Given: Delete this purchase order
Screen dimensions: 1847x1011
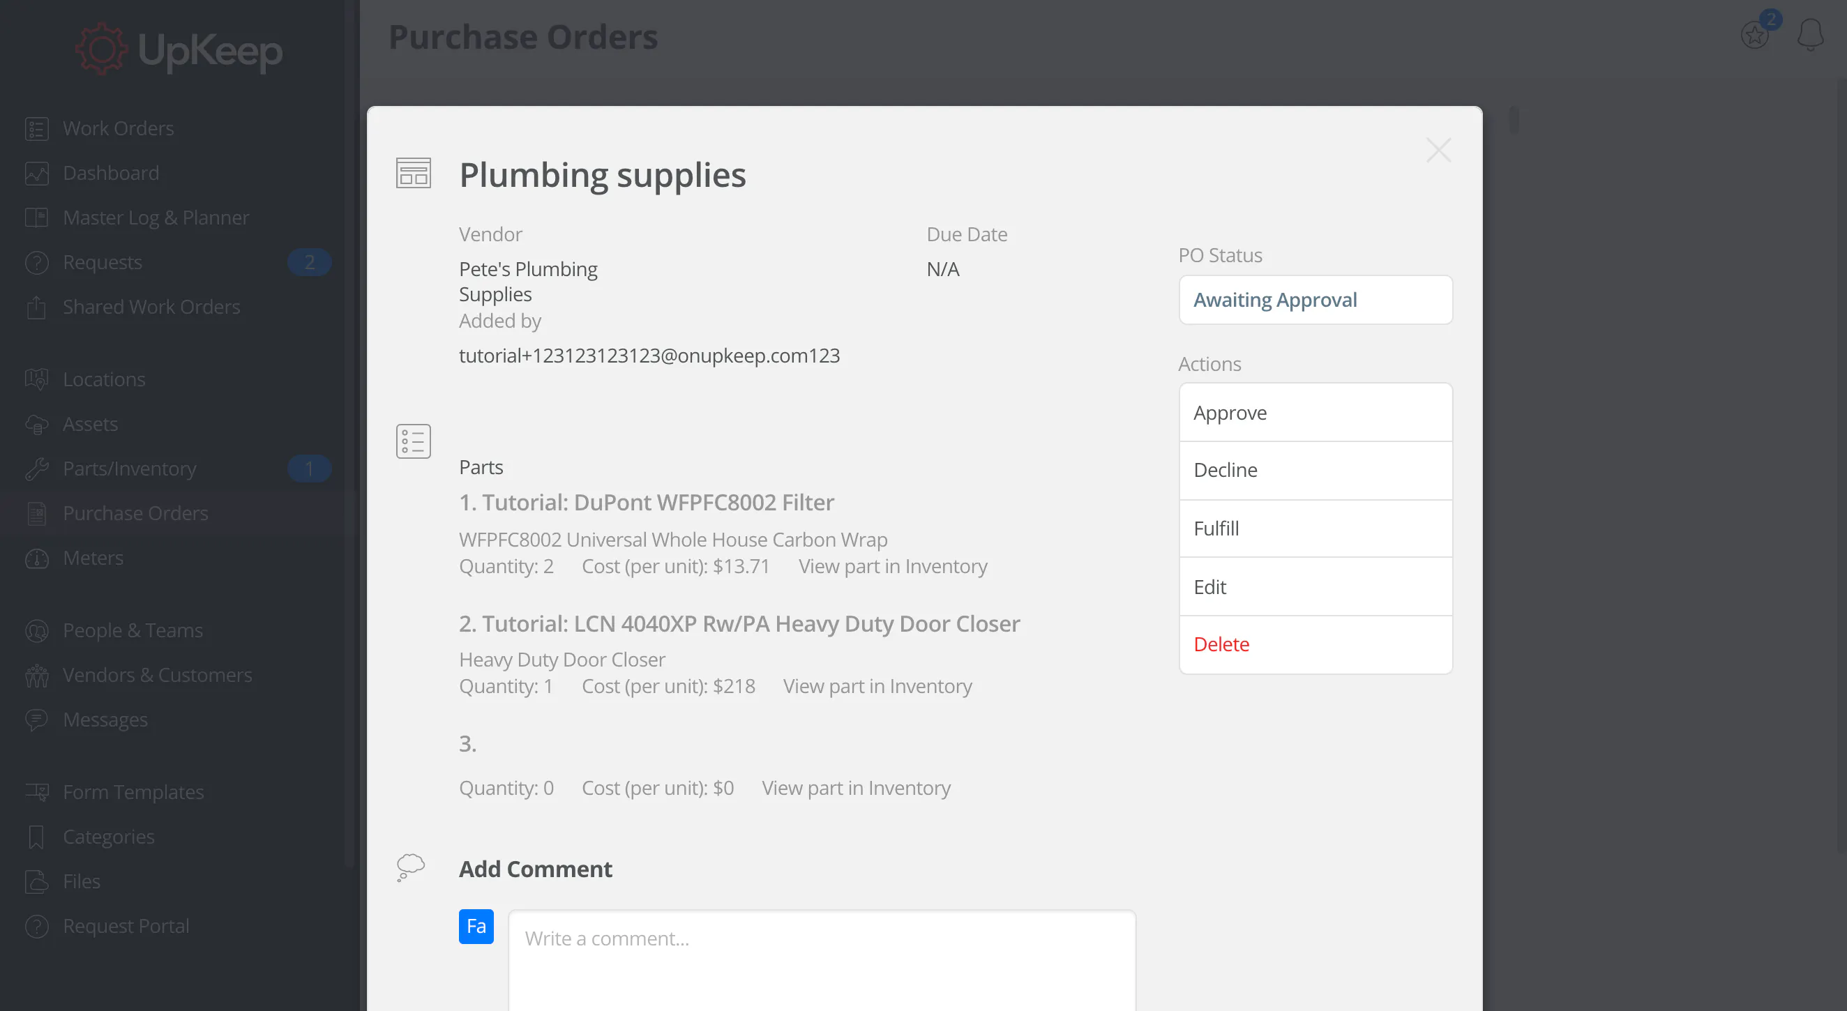Looking at the screenshot, I should (1315, 644).
